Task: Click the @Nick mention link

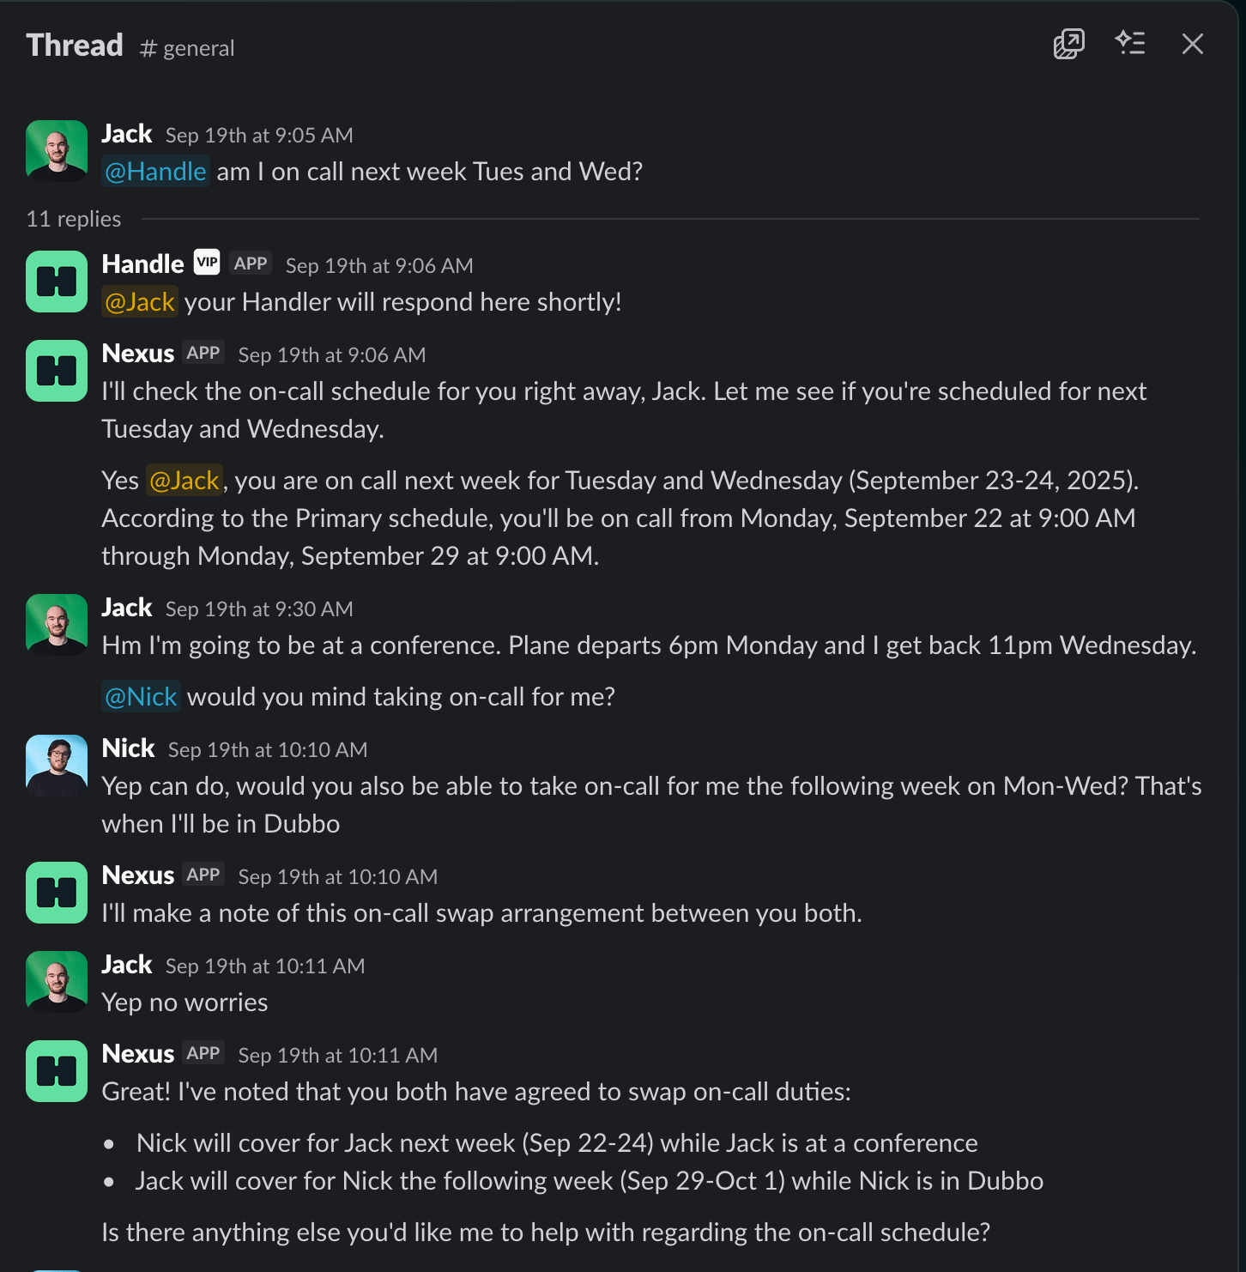Action: click(x=141, y=697)
